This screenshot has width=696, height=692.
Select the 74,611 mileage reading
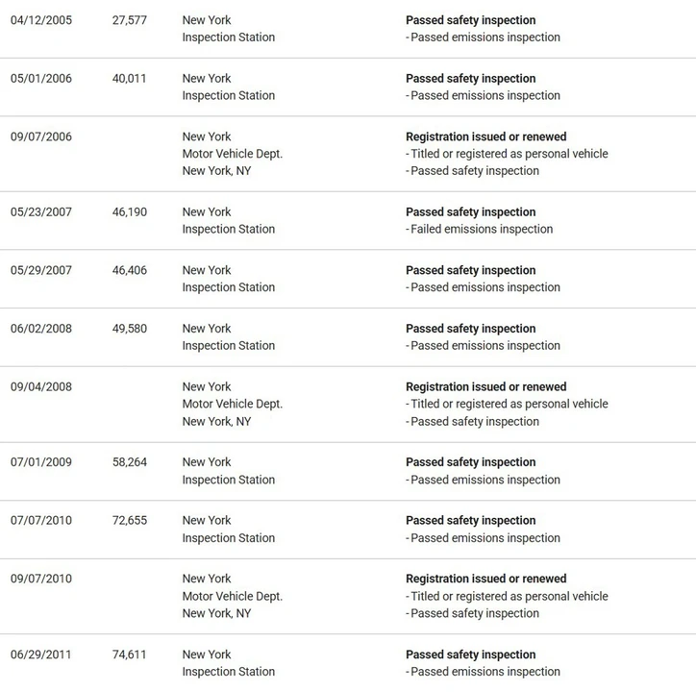click(x=129, y=655)
